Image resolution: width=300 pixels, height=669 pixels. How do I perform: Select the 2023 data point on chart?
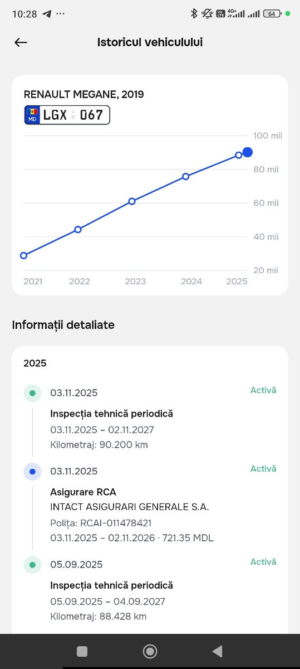(132, 201)
